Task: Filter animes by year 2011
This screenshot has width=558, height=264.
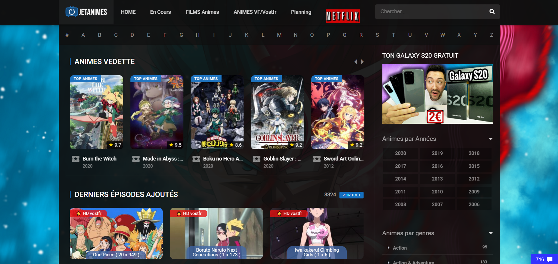Action: 400,192
